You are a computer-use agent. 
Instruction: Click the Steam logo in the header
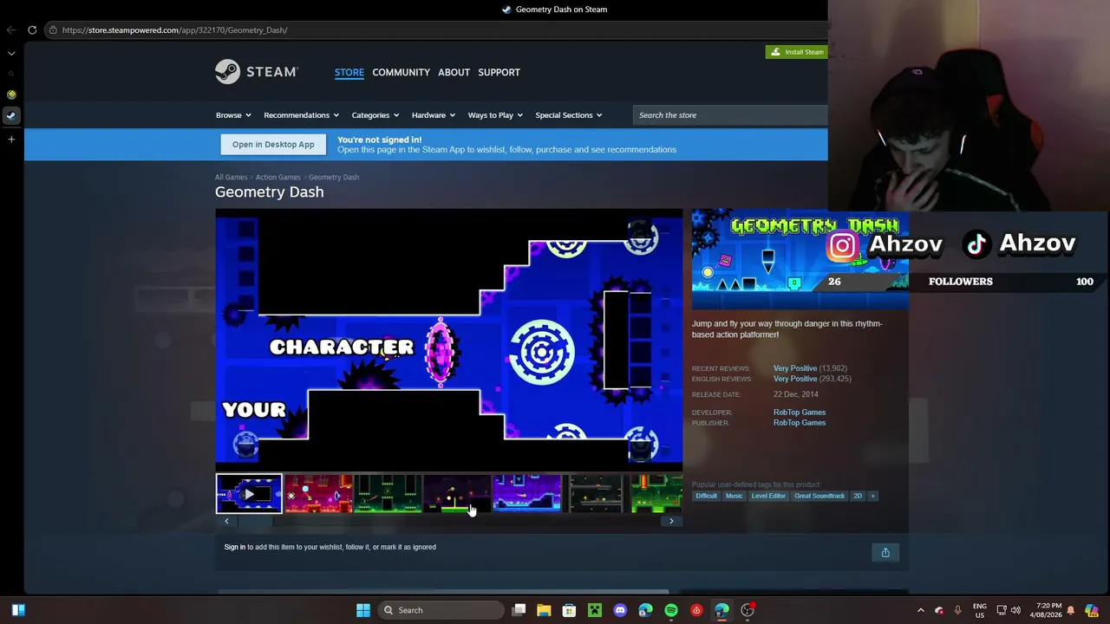coord(257,72)
